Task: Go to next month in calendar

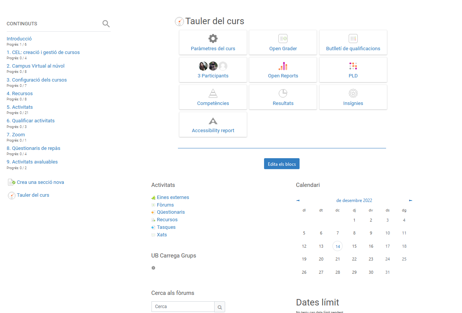Action: click(x=411, y=200)
